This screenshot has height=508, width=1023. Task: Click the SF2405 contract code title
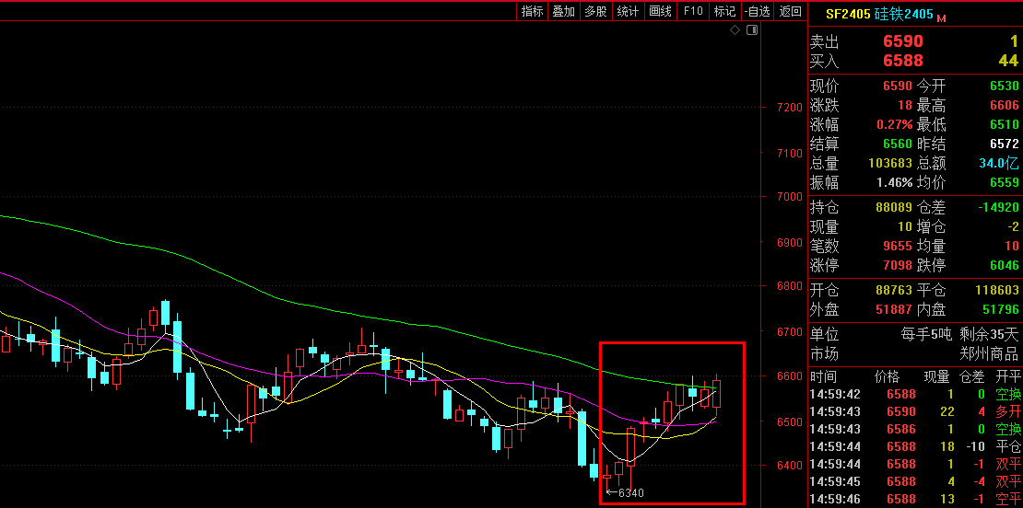[847, 14]
